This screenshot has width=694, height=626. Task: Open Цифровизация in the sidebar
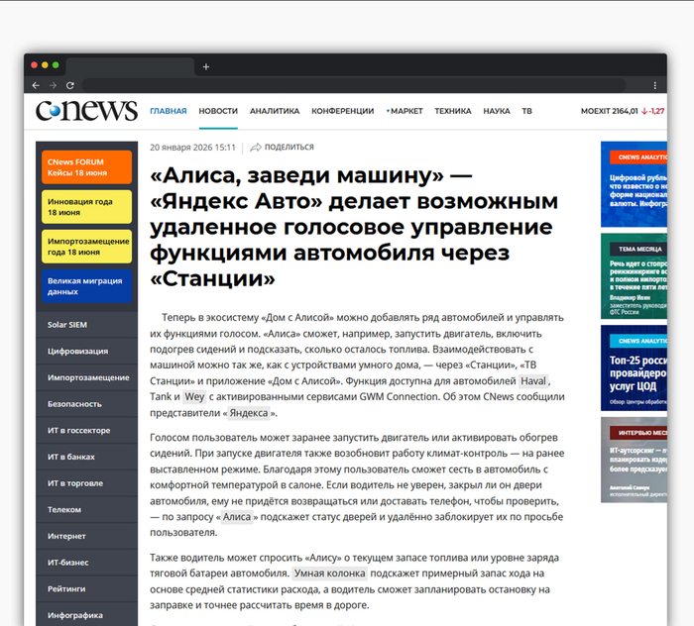click(75, 351)
